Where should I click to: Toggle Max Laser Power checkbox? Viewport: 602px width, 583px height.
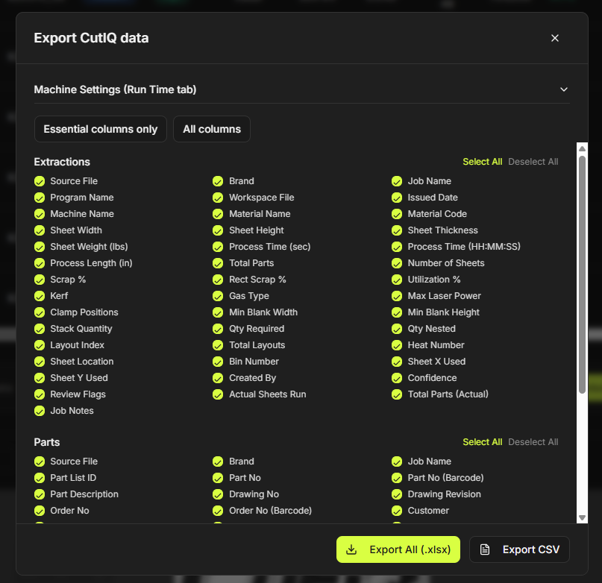pyautogui.click(x=397, y=296)
